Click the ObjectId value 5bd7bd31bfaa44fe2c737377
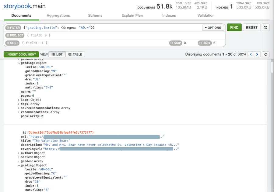 61,132
